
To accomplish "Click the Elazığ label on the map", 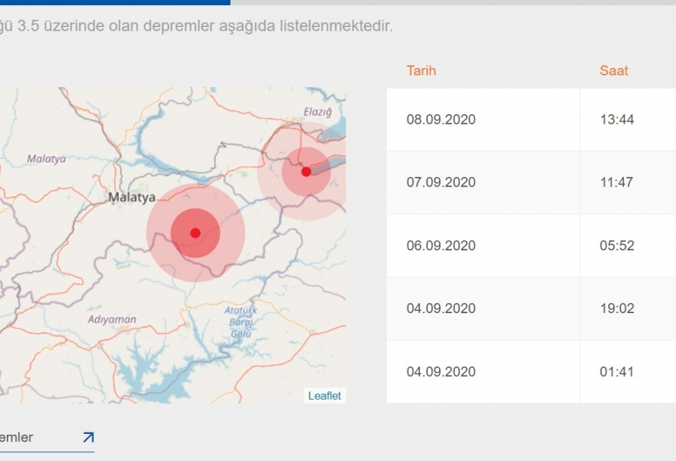I will 318,112.
